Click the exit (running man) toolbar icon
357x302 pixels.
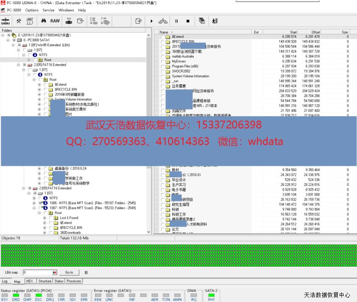coord(215,21)
